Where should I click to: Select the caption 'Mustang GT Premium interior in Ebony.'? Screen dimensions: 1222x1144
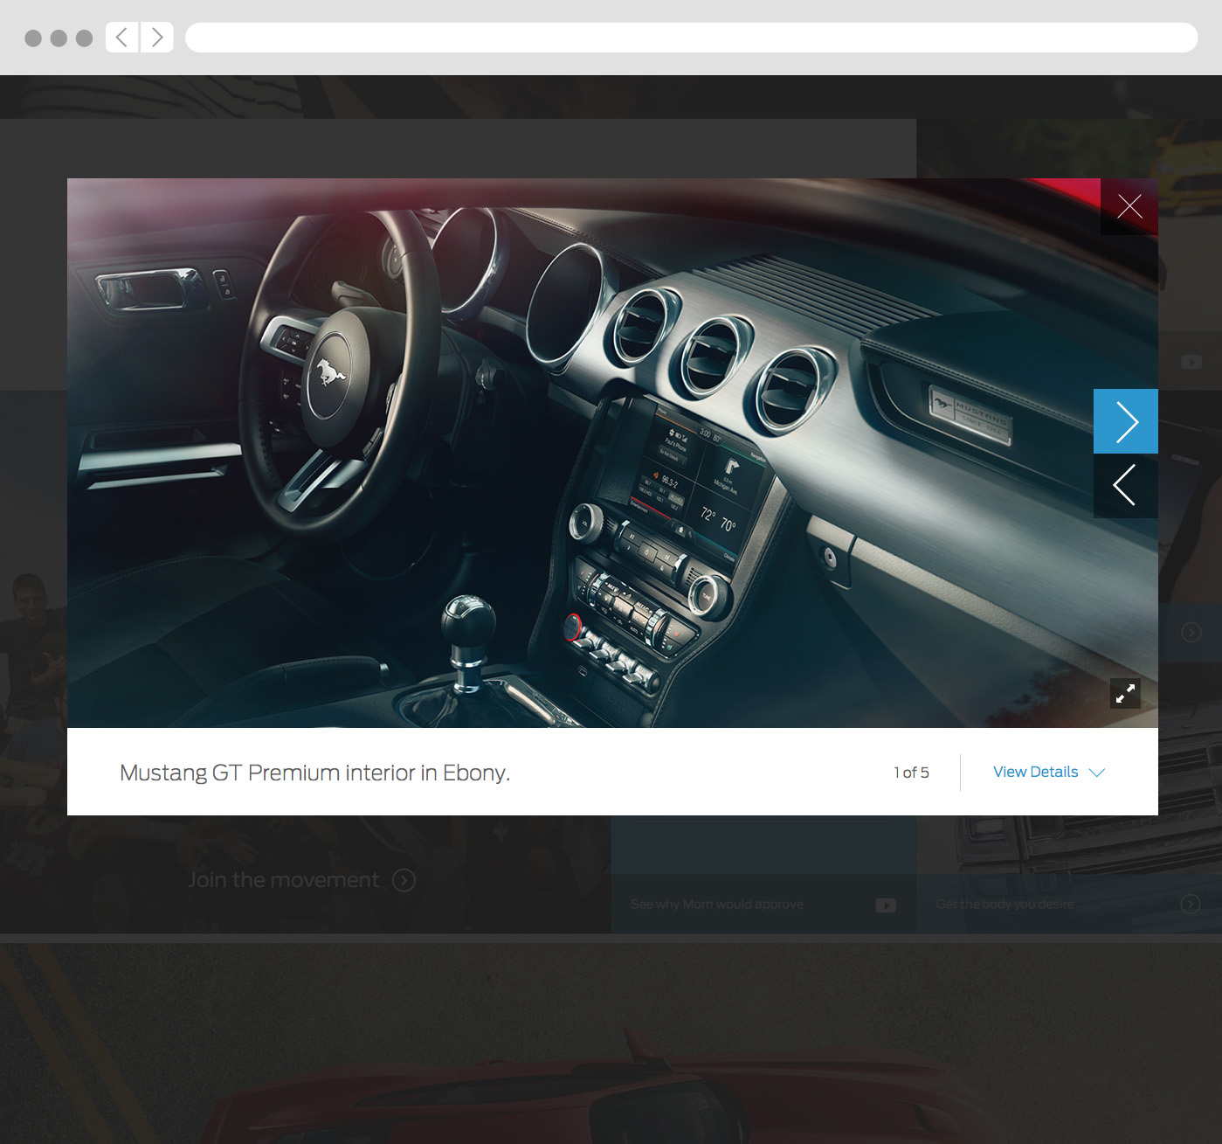(x=314, y=773)
